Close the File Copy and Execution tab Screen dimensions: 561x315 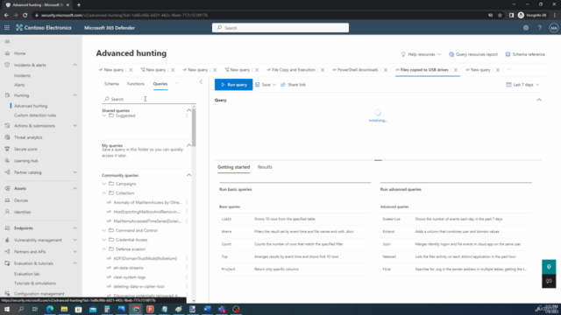(x=323, y=70)
